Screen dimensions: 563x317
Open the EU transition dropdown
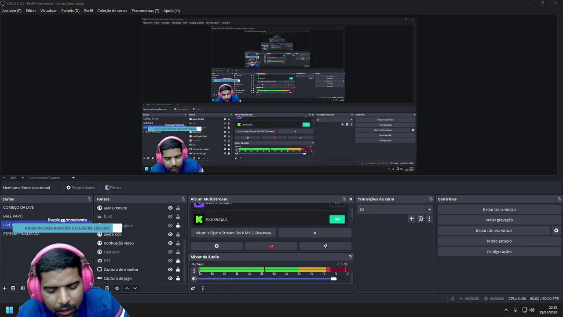click(x=396, y=209)
